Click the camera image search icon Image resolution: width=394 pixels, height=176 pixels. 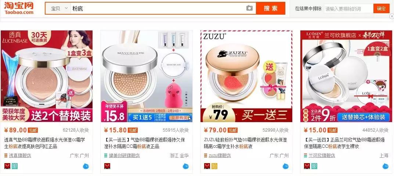click(x=249, y=8)
